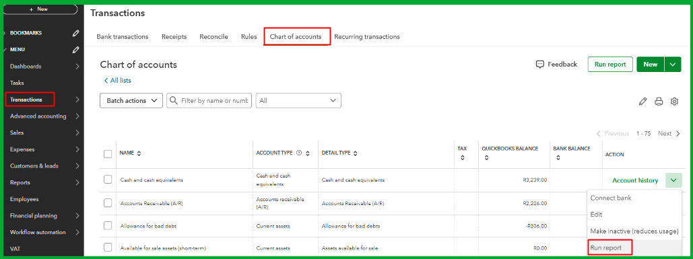Click the Account type info icon
The image size is (693, 259).
pyautogui.click(x=299, y=153)
